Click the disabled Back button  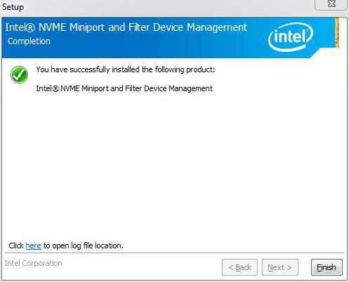[239, 267]
